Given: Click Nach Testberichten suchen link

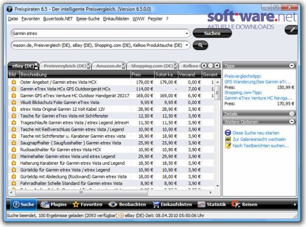Looking at the screenshot, I should tap(261, 146).
